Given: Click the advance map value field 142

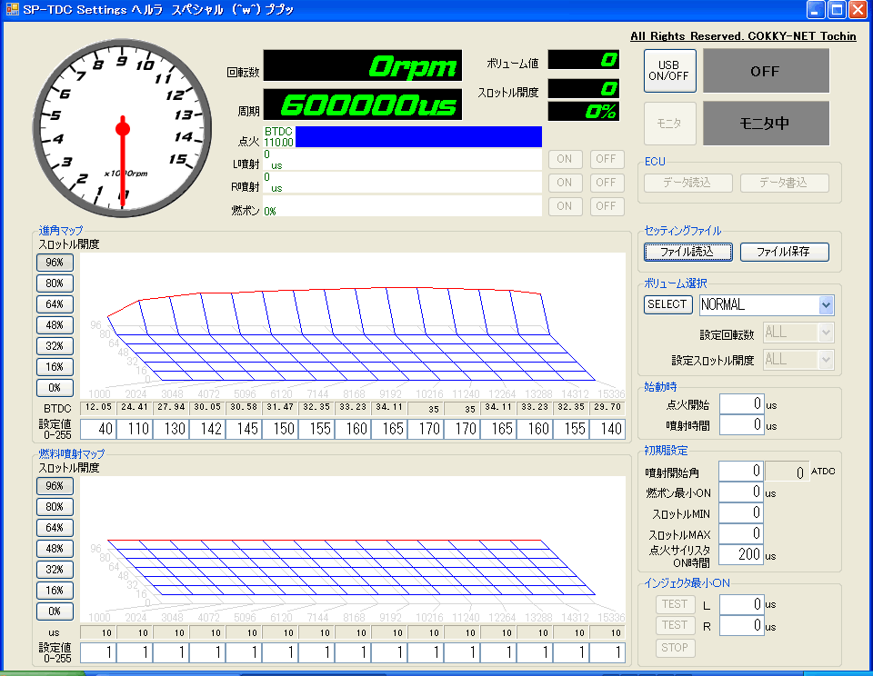Looking at the screenshot, I should 207,429.
